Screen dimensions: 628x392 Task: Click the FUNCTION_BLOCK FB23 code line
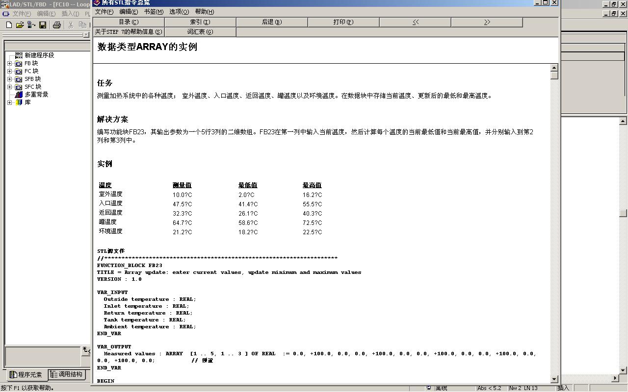[x=130, y=265]
